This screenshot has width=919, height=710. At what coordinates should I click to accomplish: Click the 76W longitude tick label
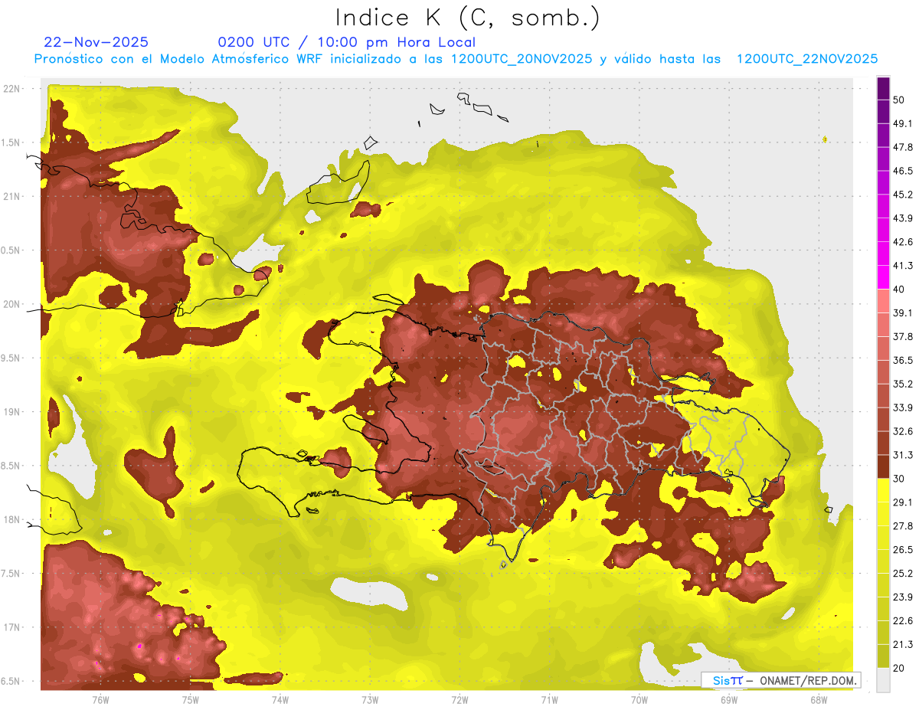100,699
